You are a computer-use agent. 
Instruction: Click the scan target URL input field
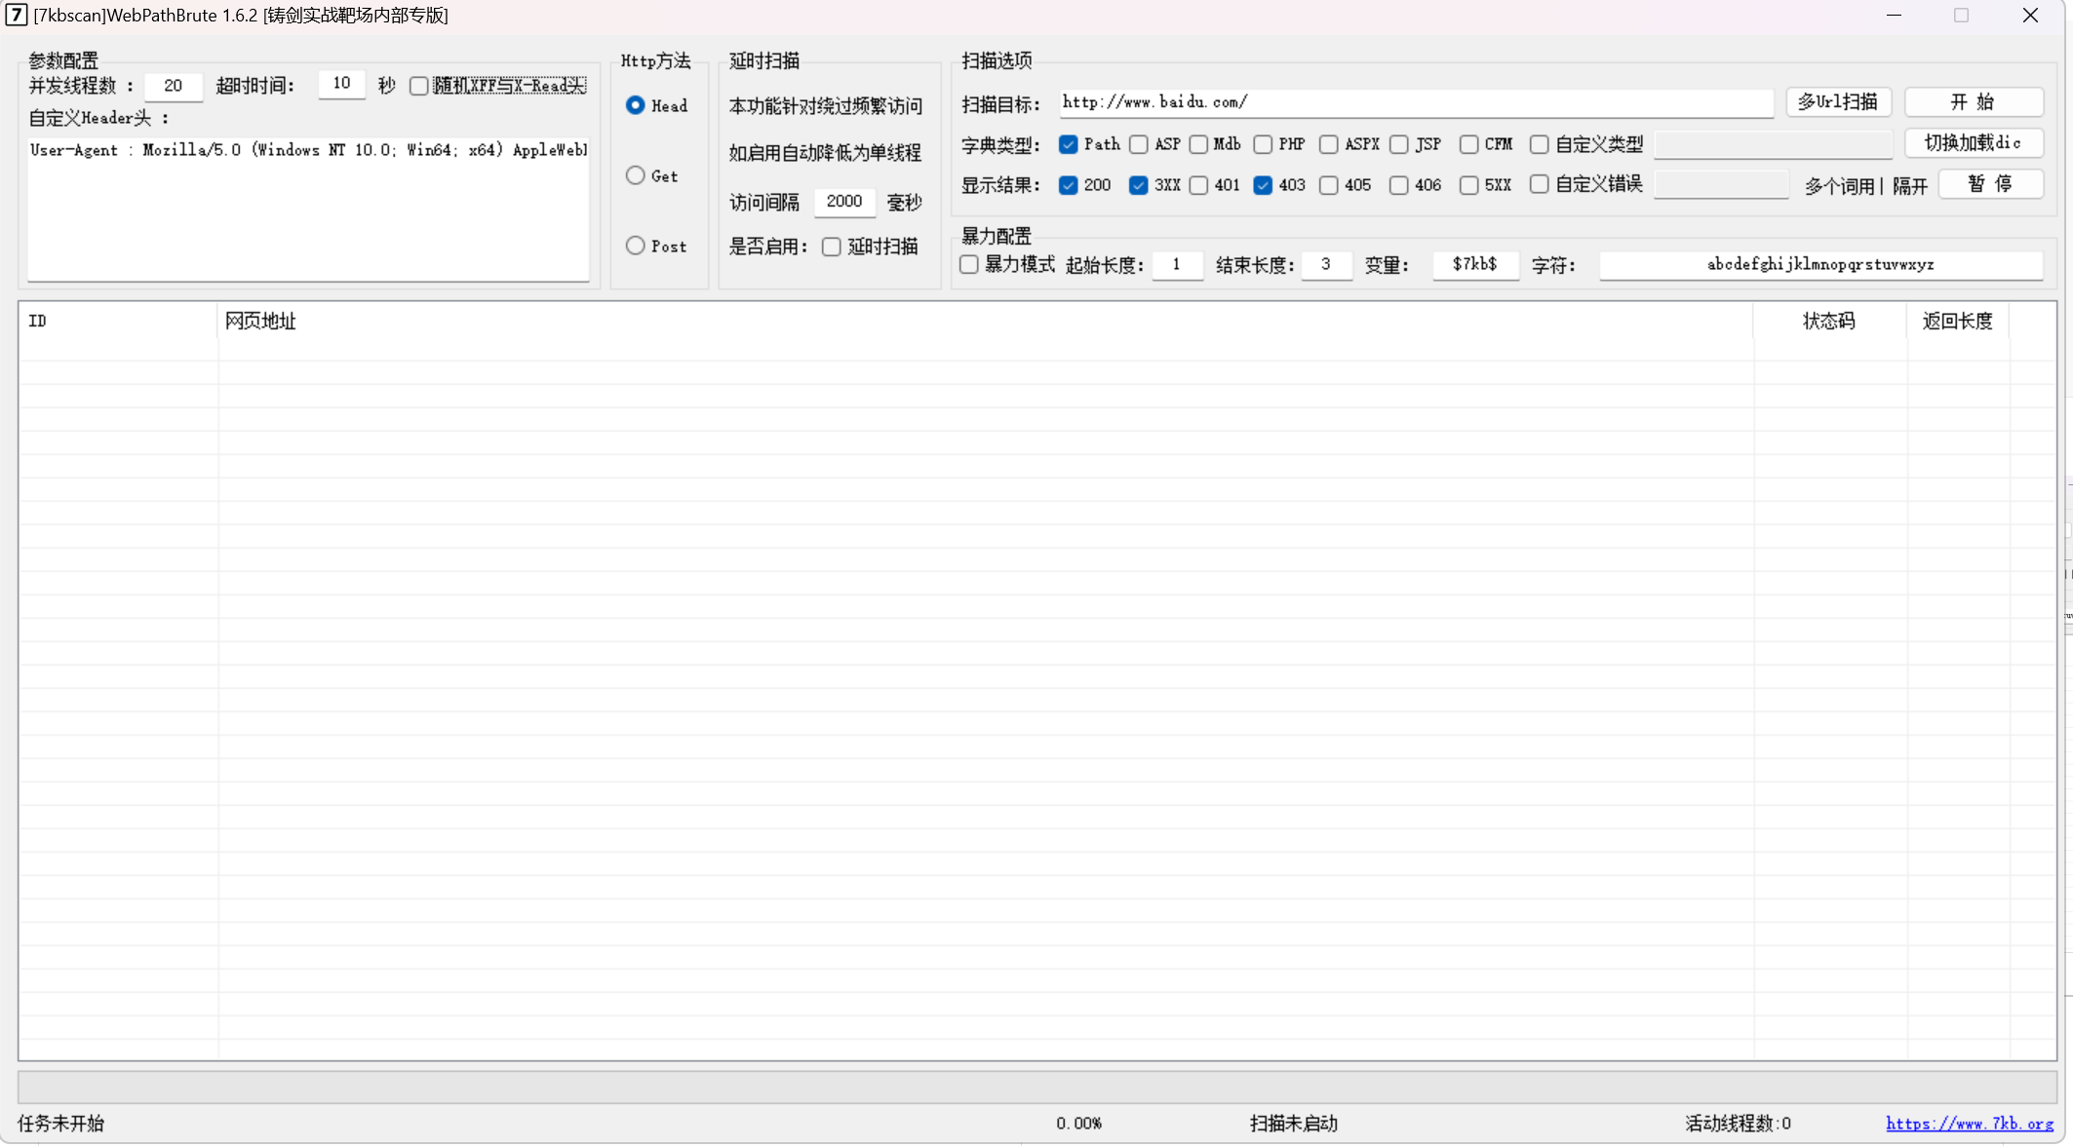[x=1414, y=102]
